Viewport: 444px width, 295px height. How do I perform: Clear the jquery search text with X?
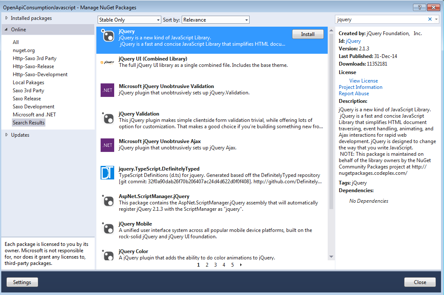430,19
